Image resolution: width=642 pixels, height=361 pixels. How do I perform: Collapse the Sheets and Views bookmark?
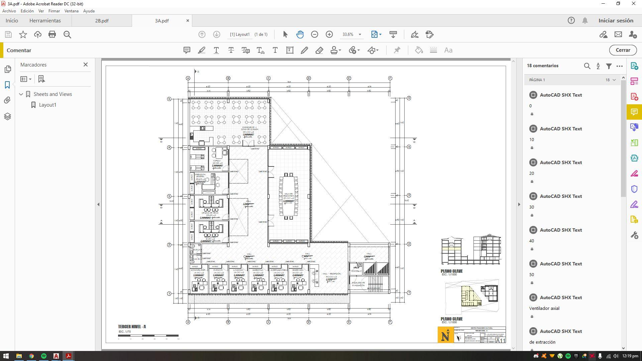click(x=21, y=94)
